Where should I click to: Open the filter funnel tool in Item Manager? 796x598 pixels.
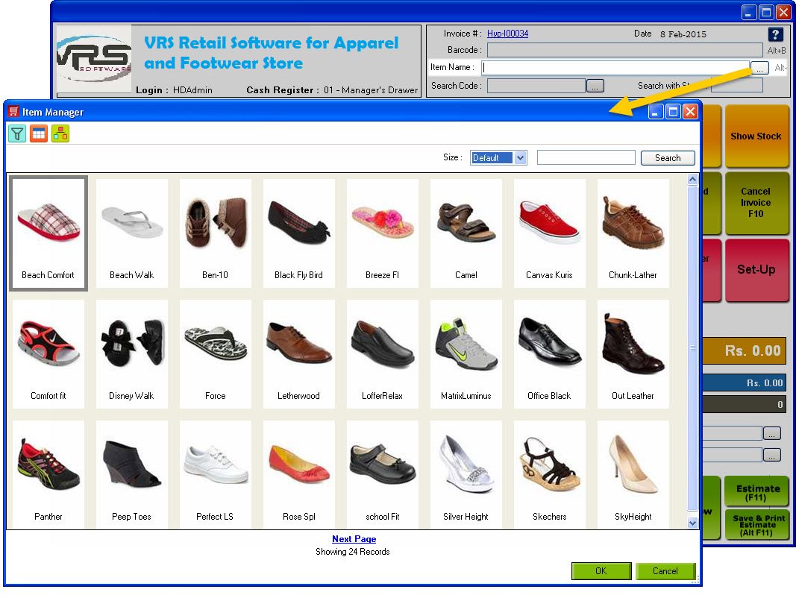tap(17, 134)
